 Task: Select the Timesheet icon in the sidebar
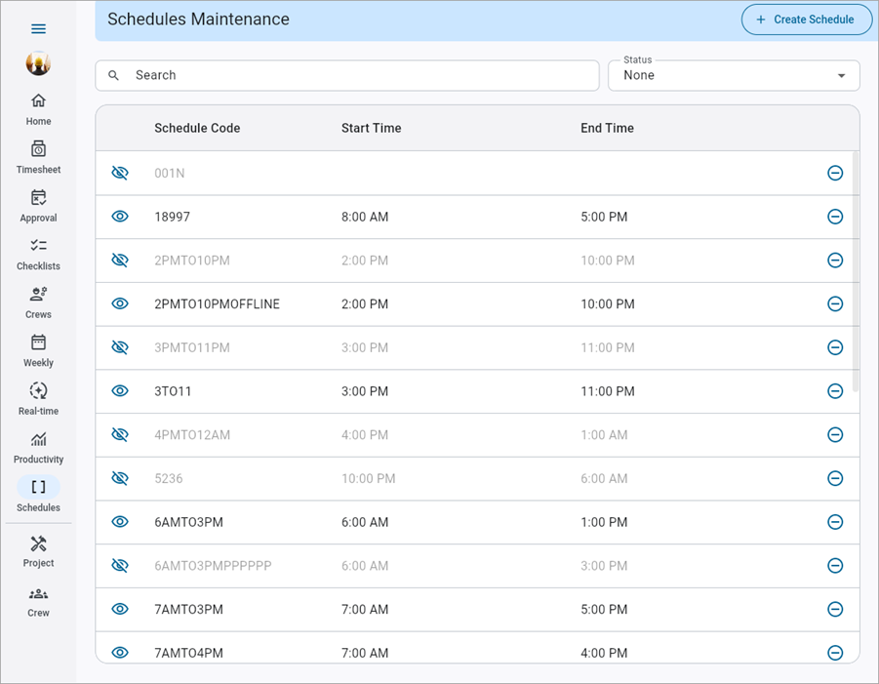click(x=38, y=156)
